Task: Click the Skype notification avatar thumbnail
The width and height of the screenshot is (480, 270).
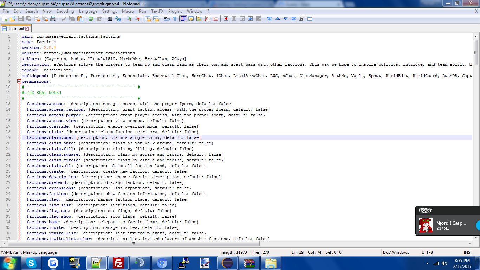Action: 426,225
